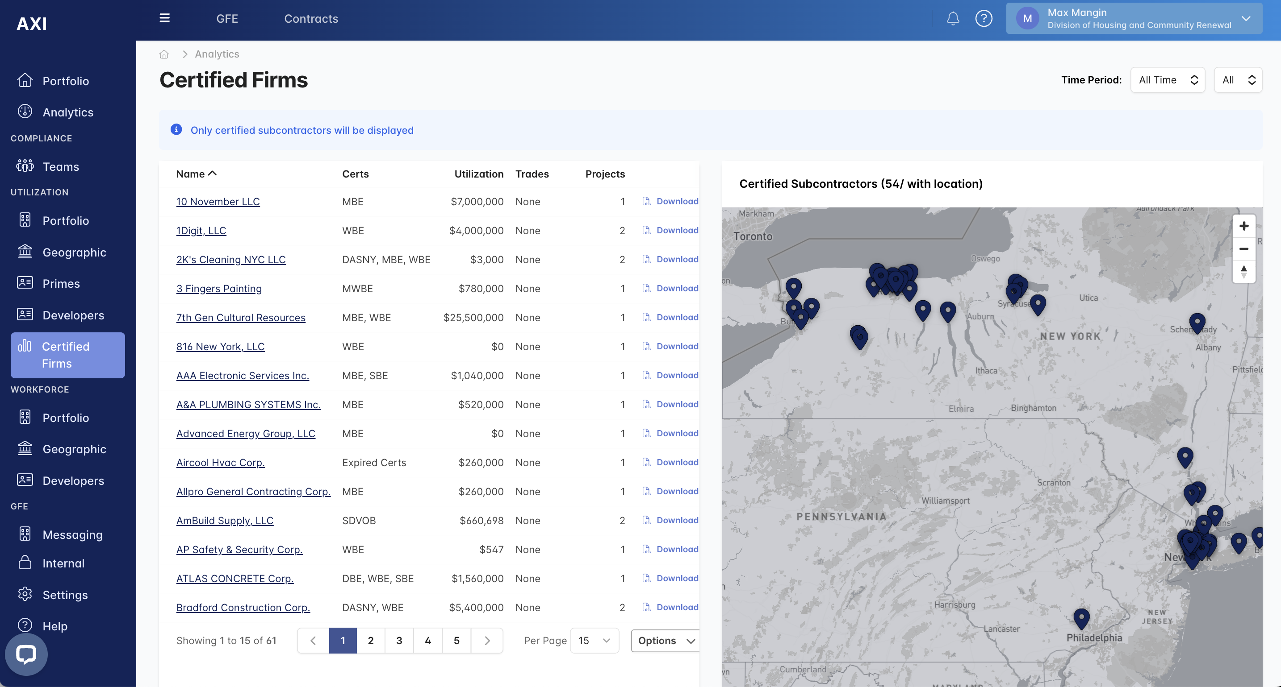Go to page 5
1281x687 pixels.
click(x=456, y=640)
